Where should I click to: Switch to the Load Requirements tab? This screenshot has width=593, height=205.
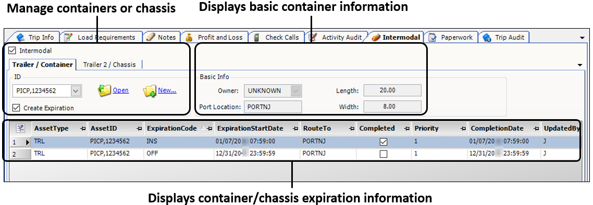tap(102, 37)
